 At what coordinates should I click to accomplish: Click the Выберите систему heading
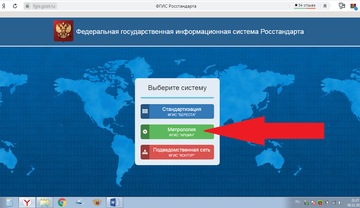pos(177,88)
